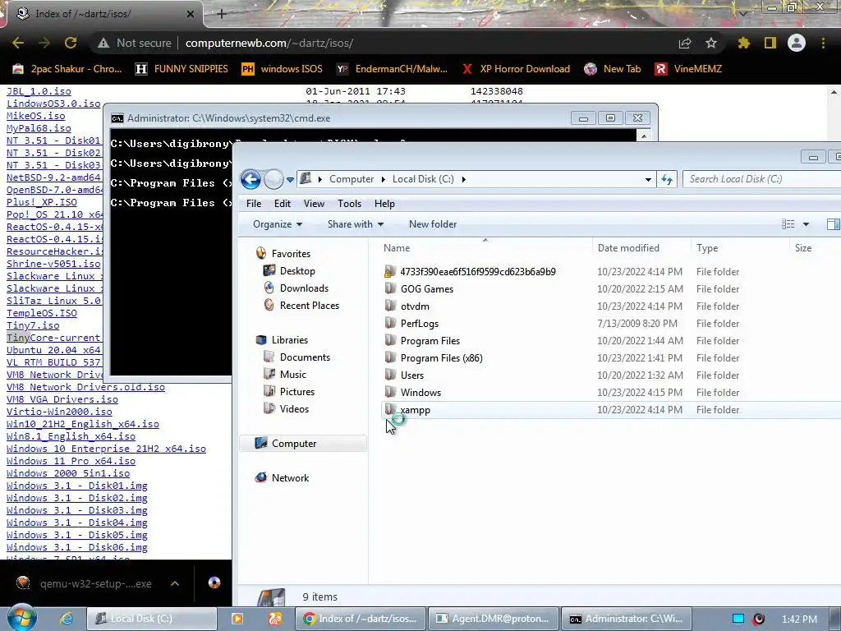
Task: Select the Windows folder icon
Action: point(390,392)
